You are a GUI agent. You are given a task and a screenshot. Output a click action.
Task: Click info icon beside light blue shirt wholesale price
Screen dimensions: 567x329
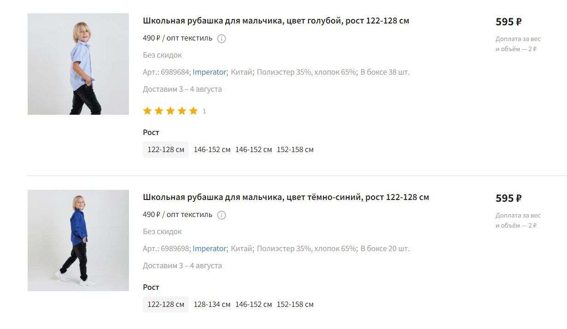[222, 39]
